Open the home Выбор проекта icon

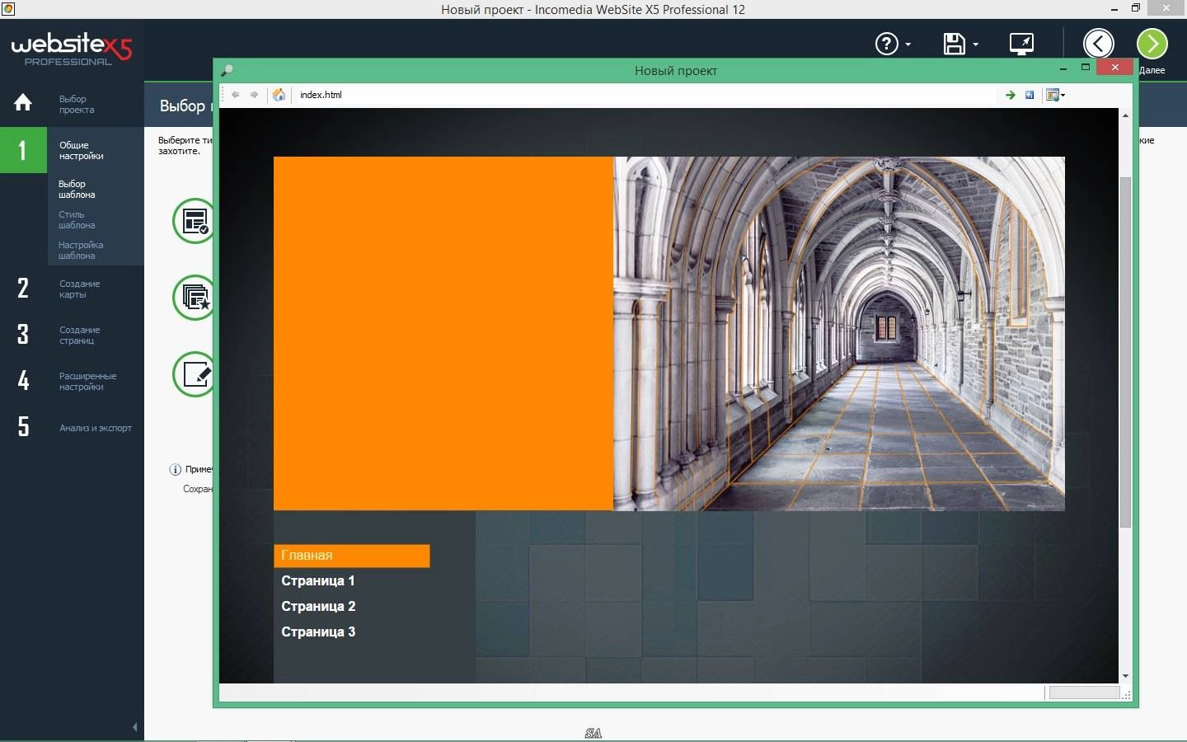click(x=23, y=102)
